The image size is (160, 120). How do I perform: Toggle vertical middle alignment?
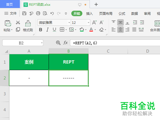pos(120,23)
